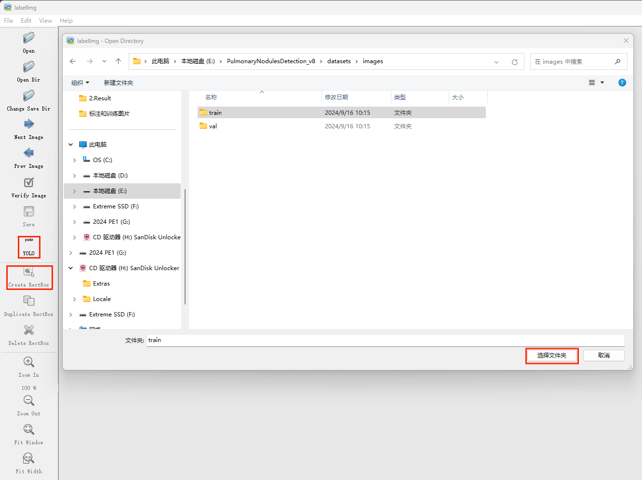Click the Duplicate RectBox icon
The height and width of the screenshot is (480, 642).
click(29, 301)
